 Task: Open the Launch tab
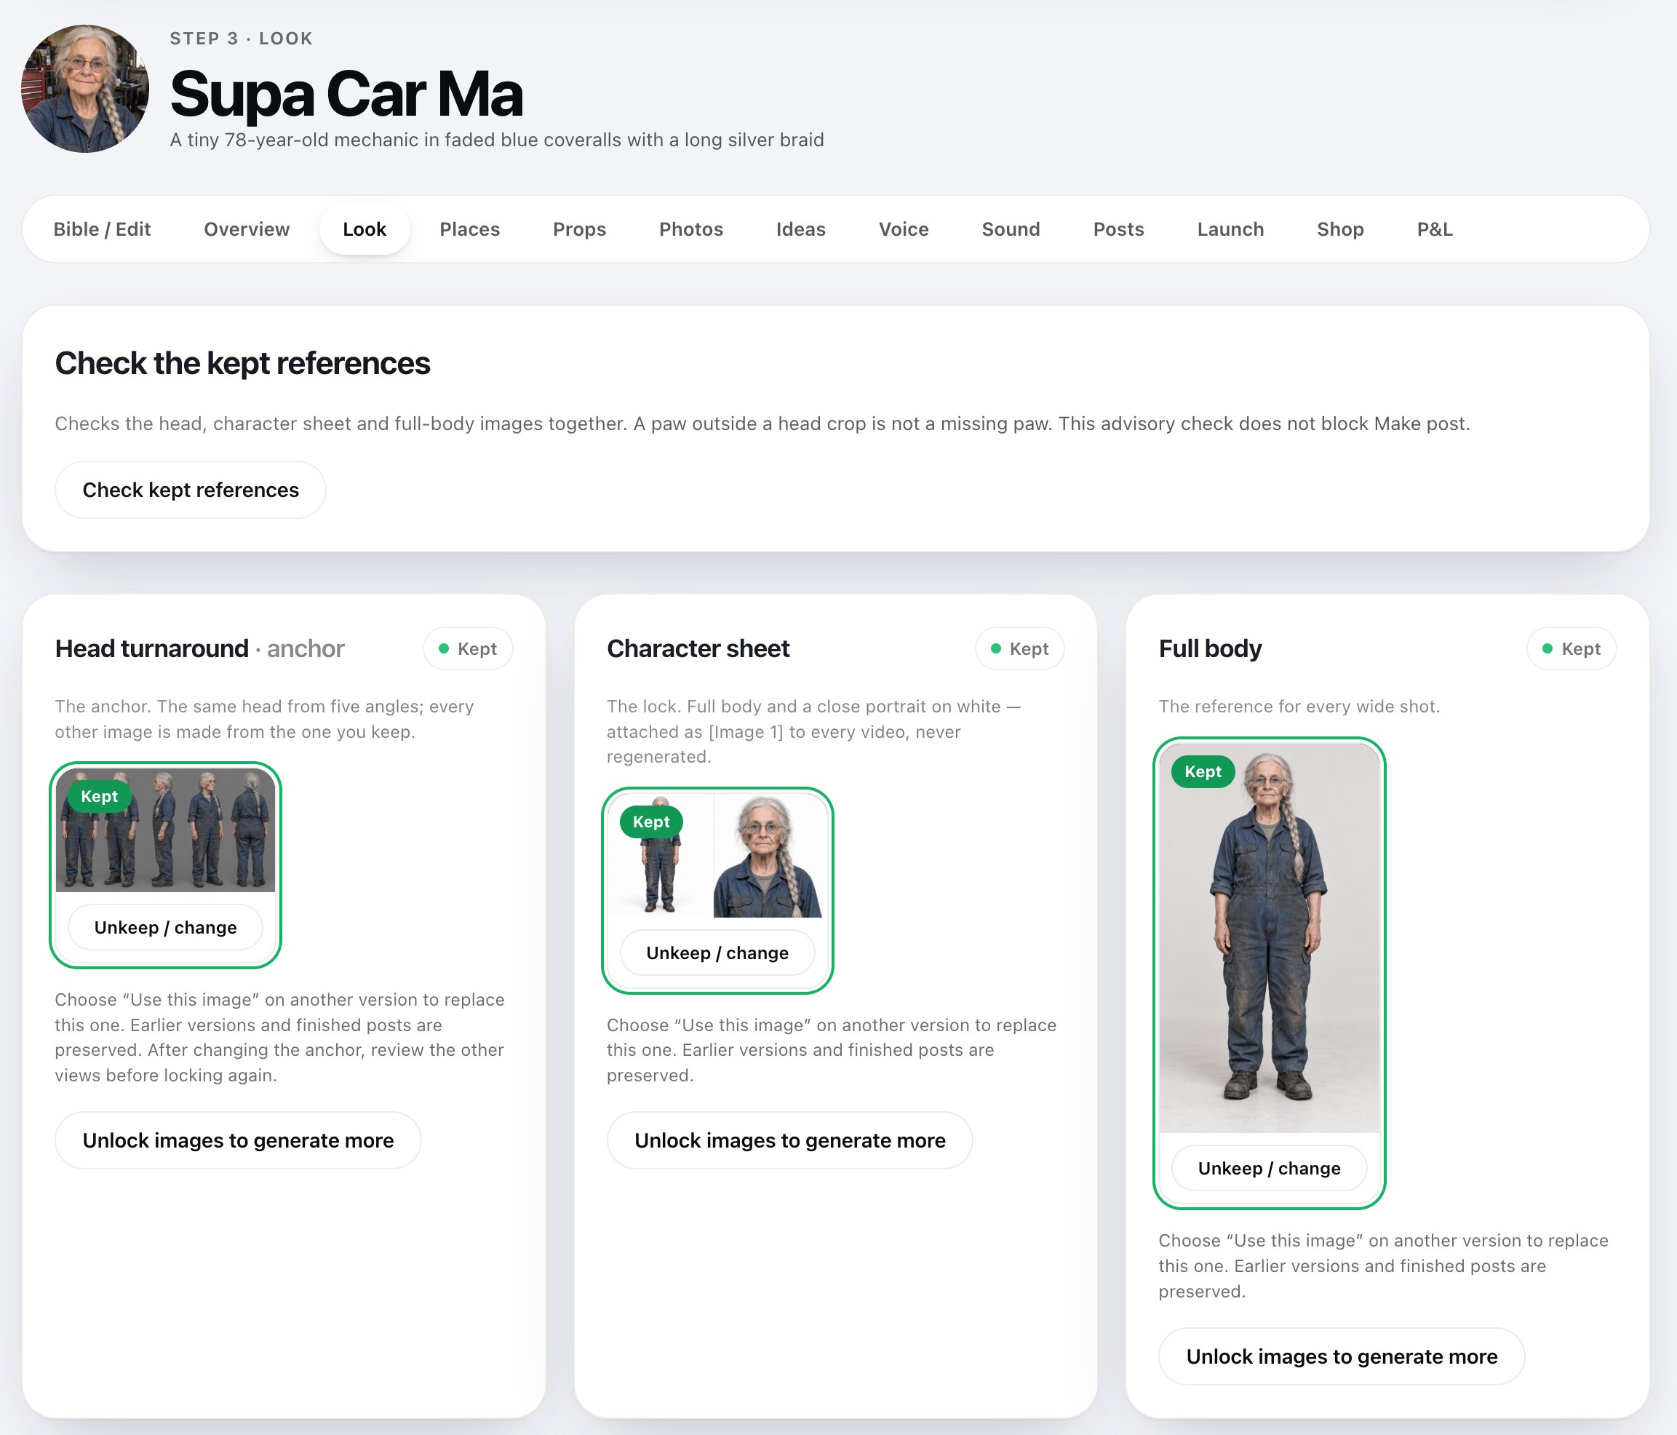tap(1230, 229)
